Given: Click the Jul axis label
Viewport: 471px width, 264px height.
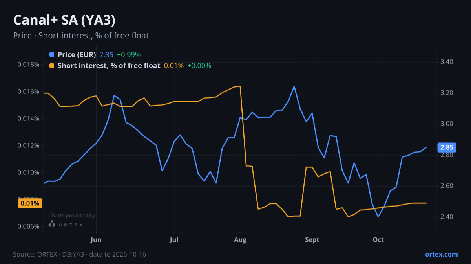Looking at the screenshot, I should click(173, 240).
